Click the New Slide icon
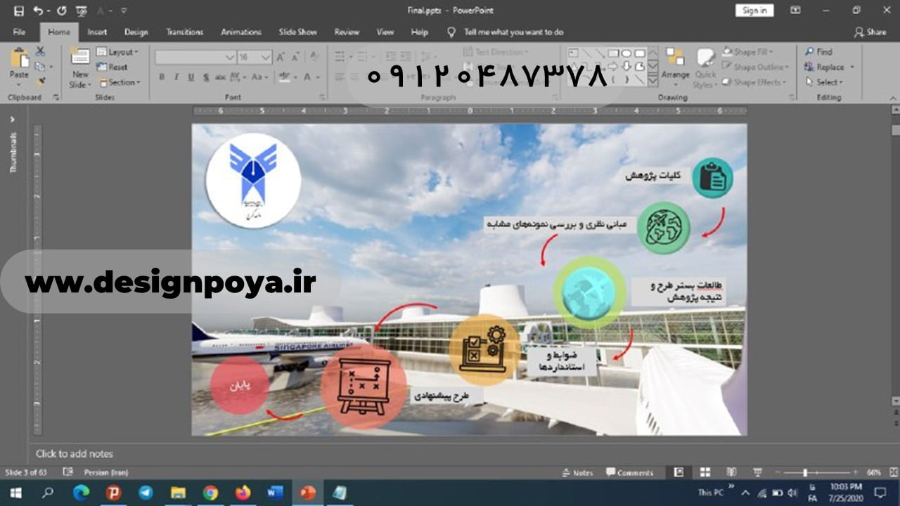This screenshot has width=900, height=506. click(x=80, y=57)
